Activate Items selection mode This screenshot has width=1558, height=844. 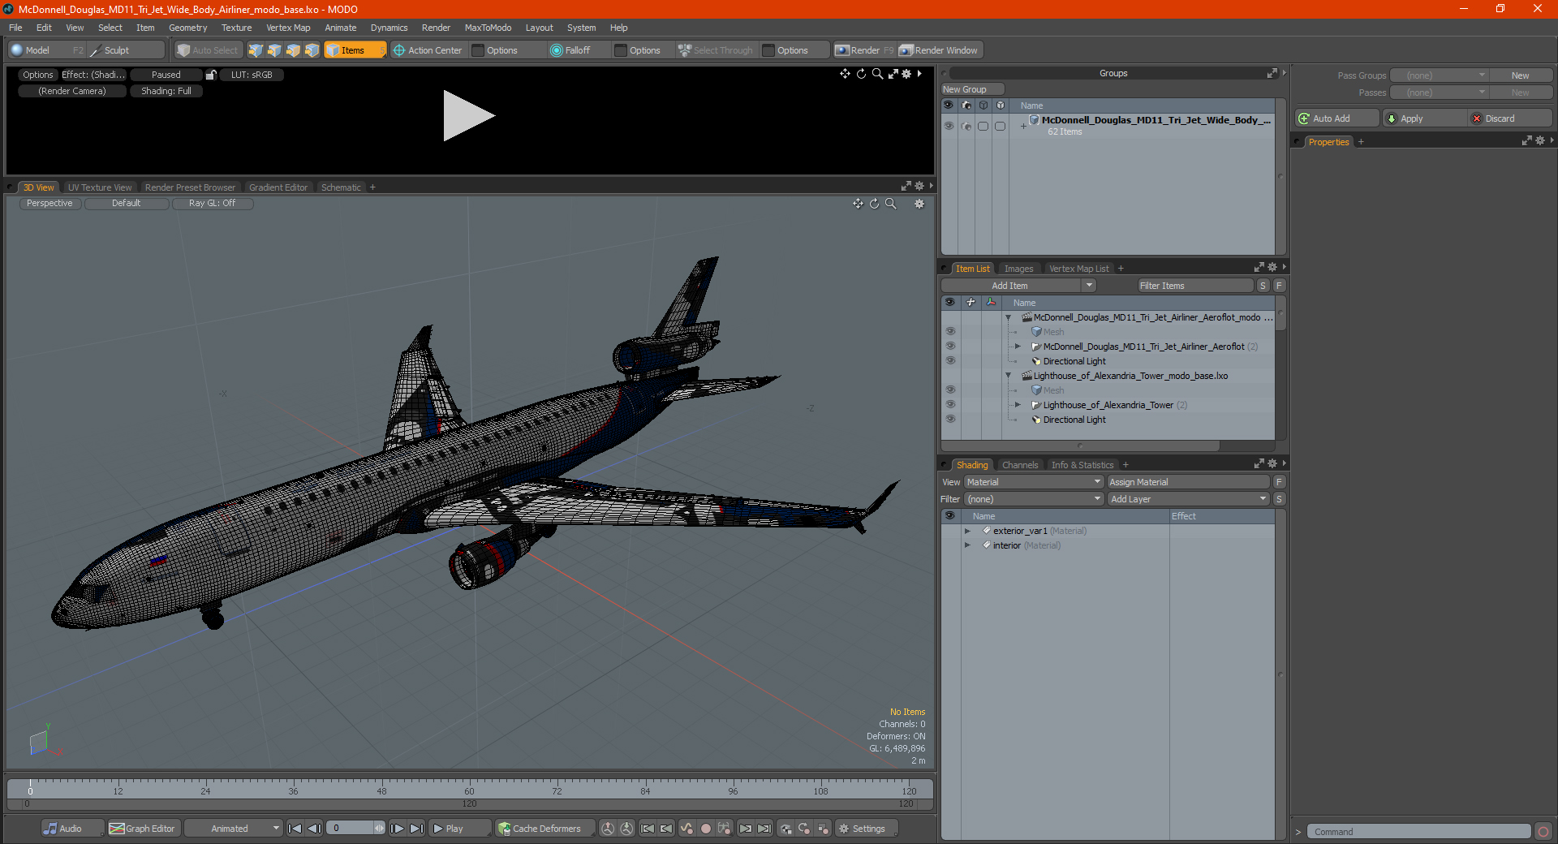pyautogui.click(x=355, y=50)
